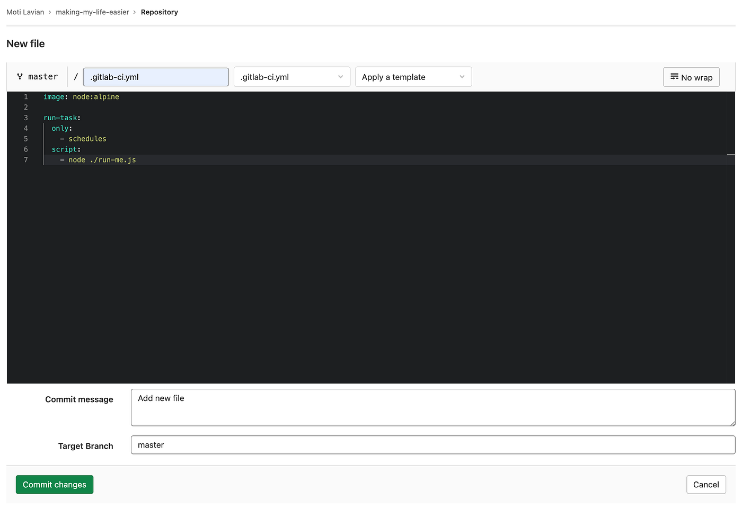742x509 pixels.
Task: Click the Target Branch field showing master
Action: click(x=432, y=445)
